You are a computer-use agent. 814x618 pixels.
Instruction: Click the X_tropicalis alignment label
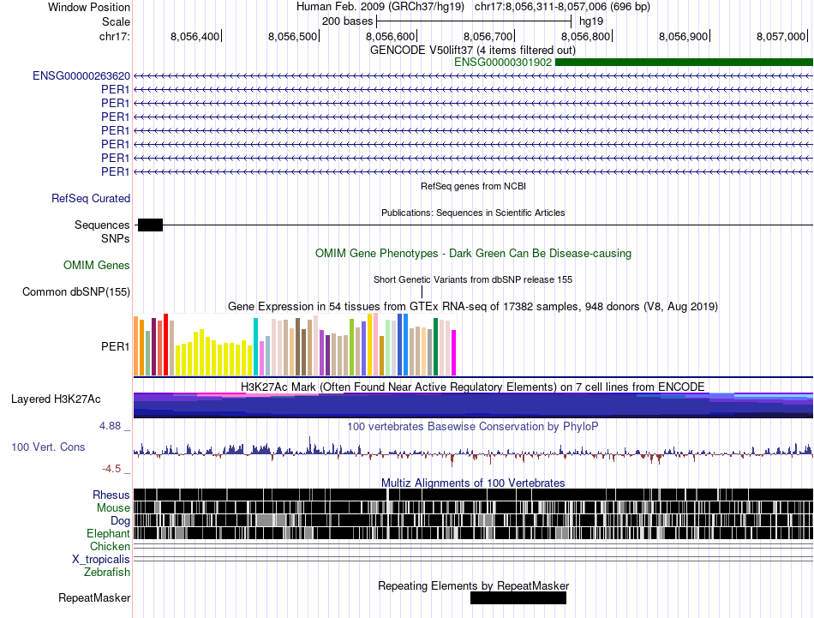coord(101,560)
